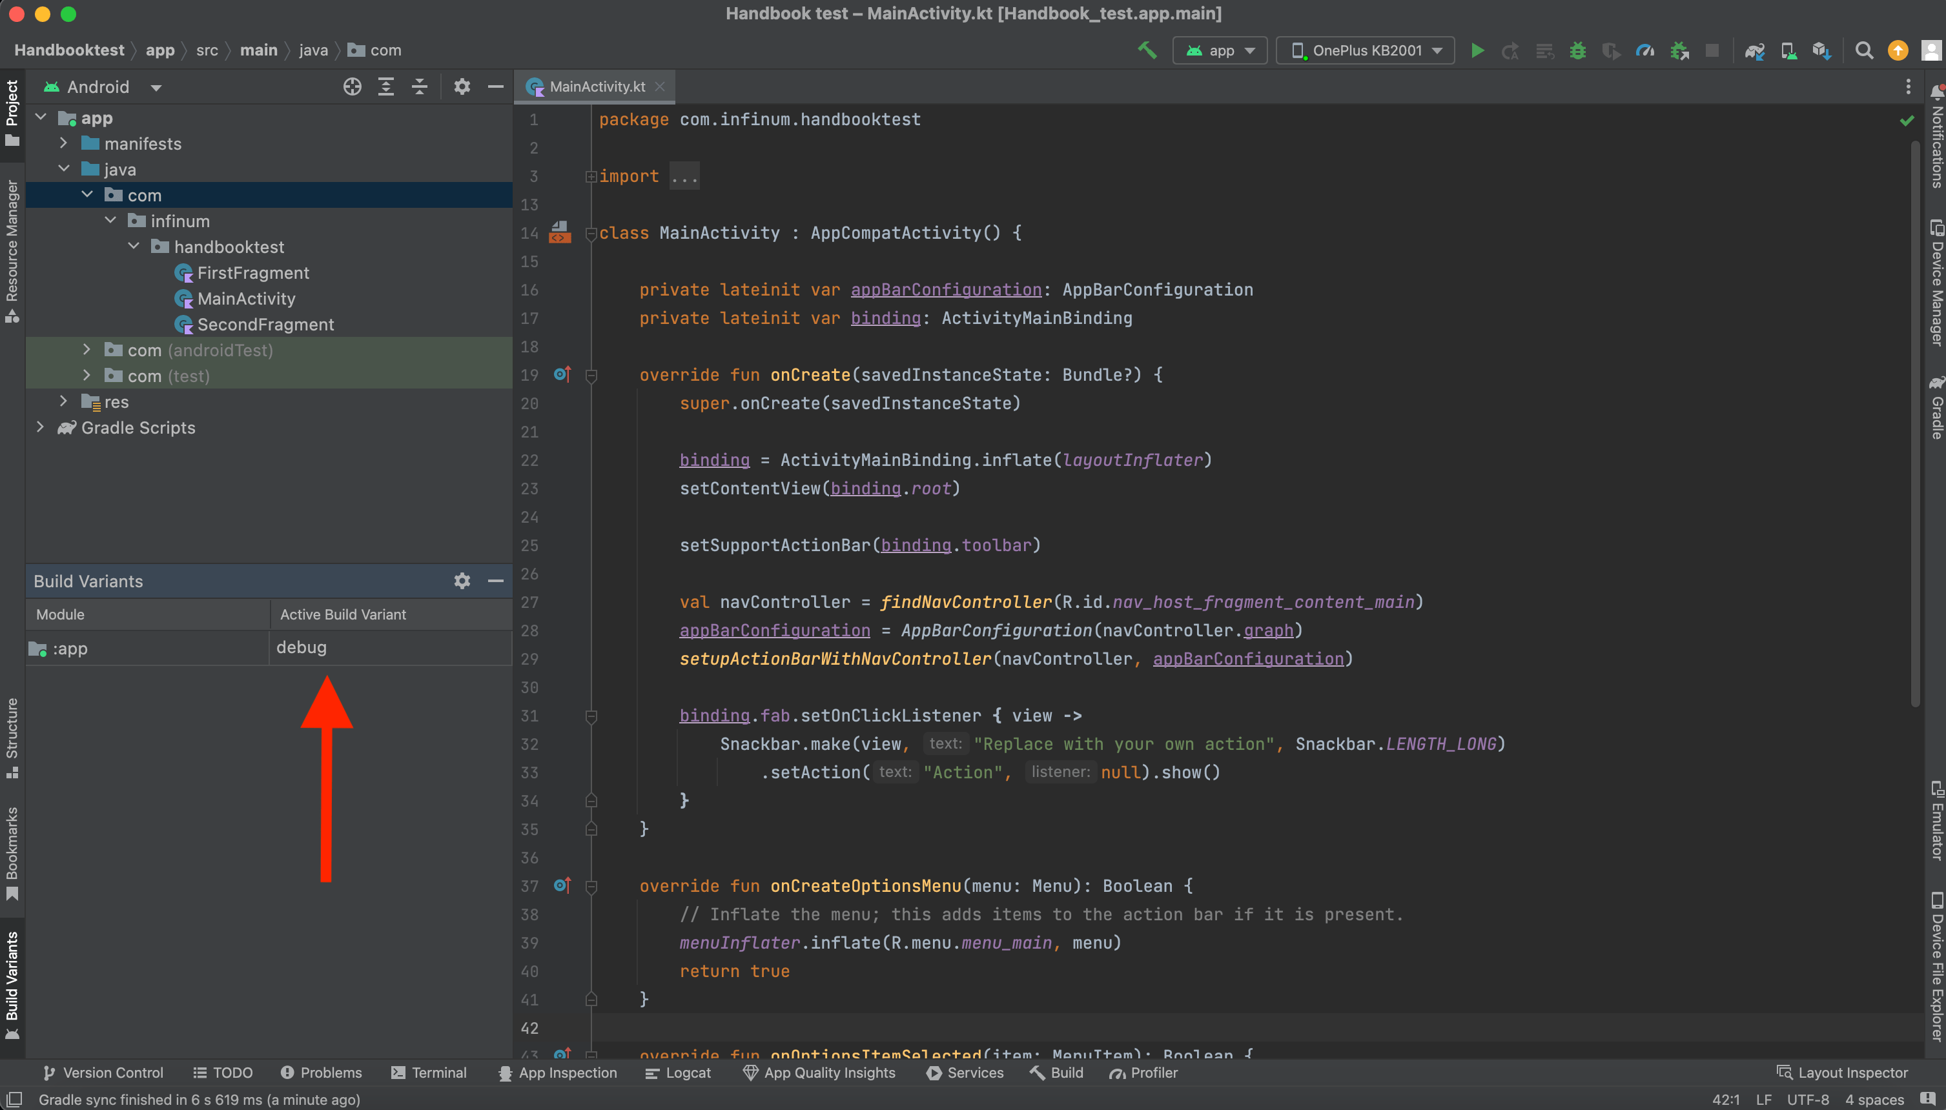Expand the Gradle Scripts node
The height and width of the screenshot is (1110, 1946).
pyautogui.click(x=41, y=427)
